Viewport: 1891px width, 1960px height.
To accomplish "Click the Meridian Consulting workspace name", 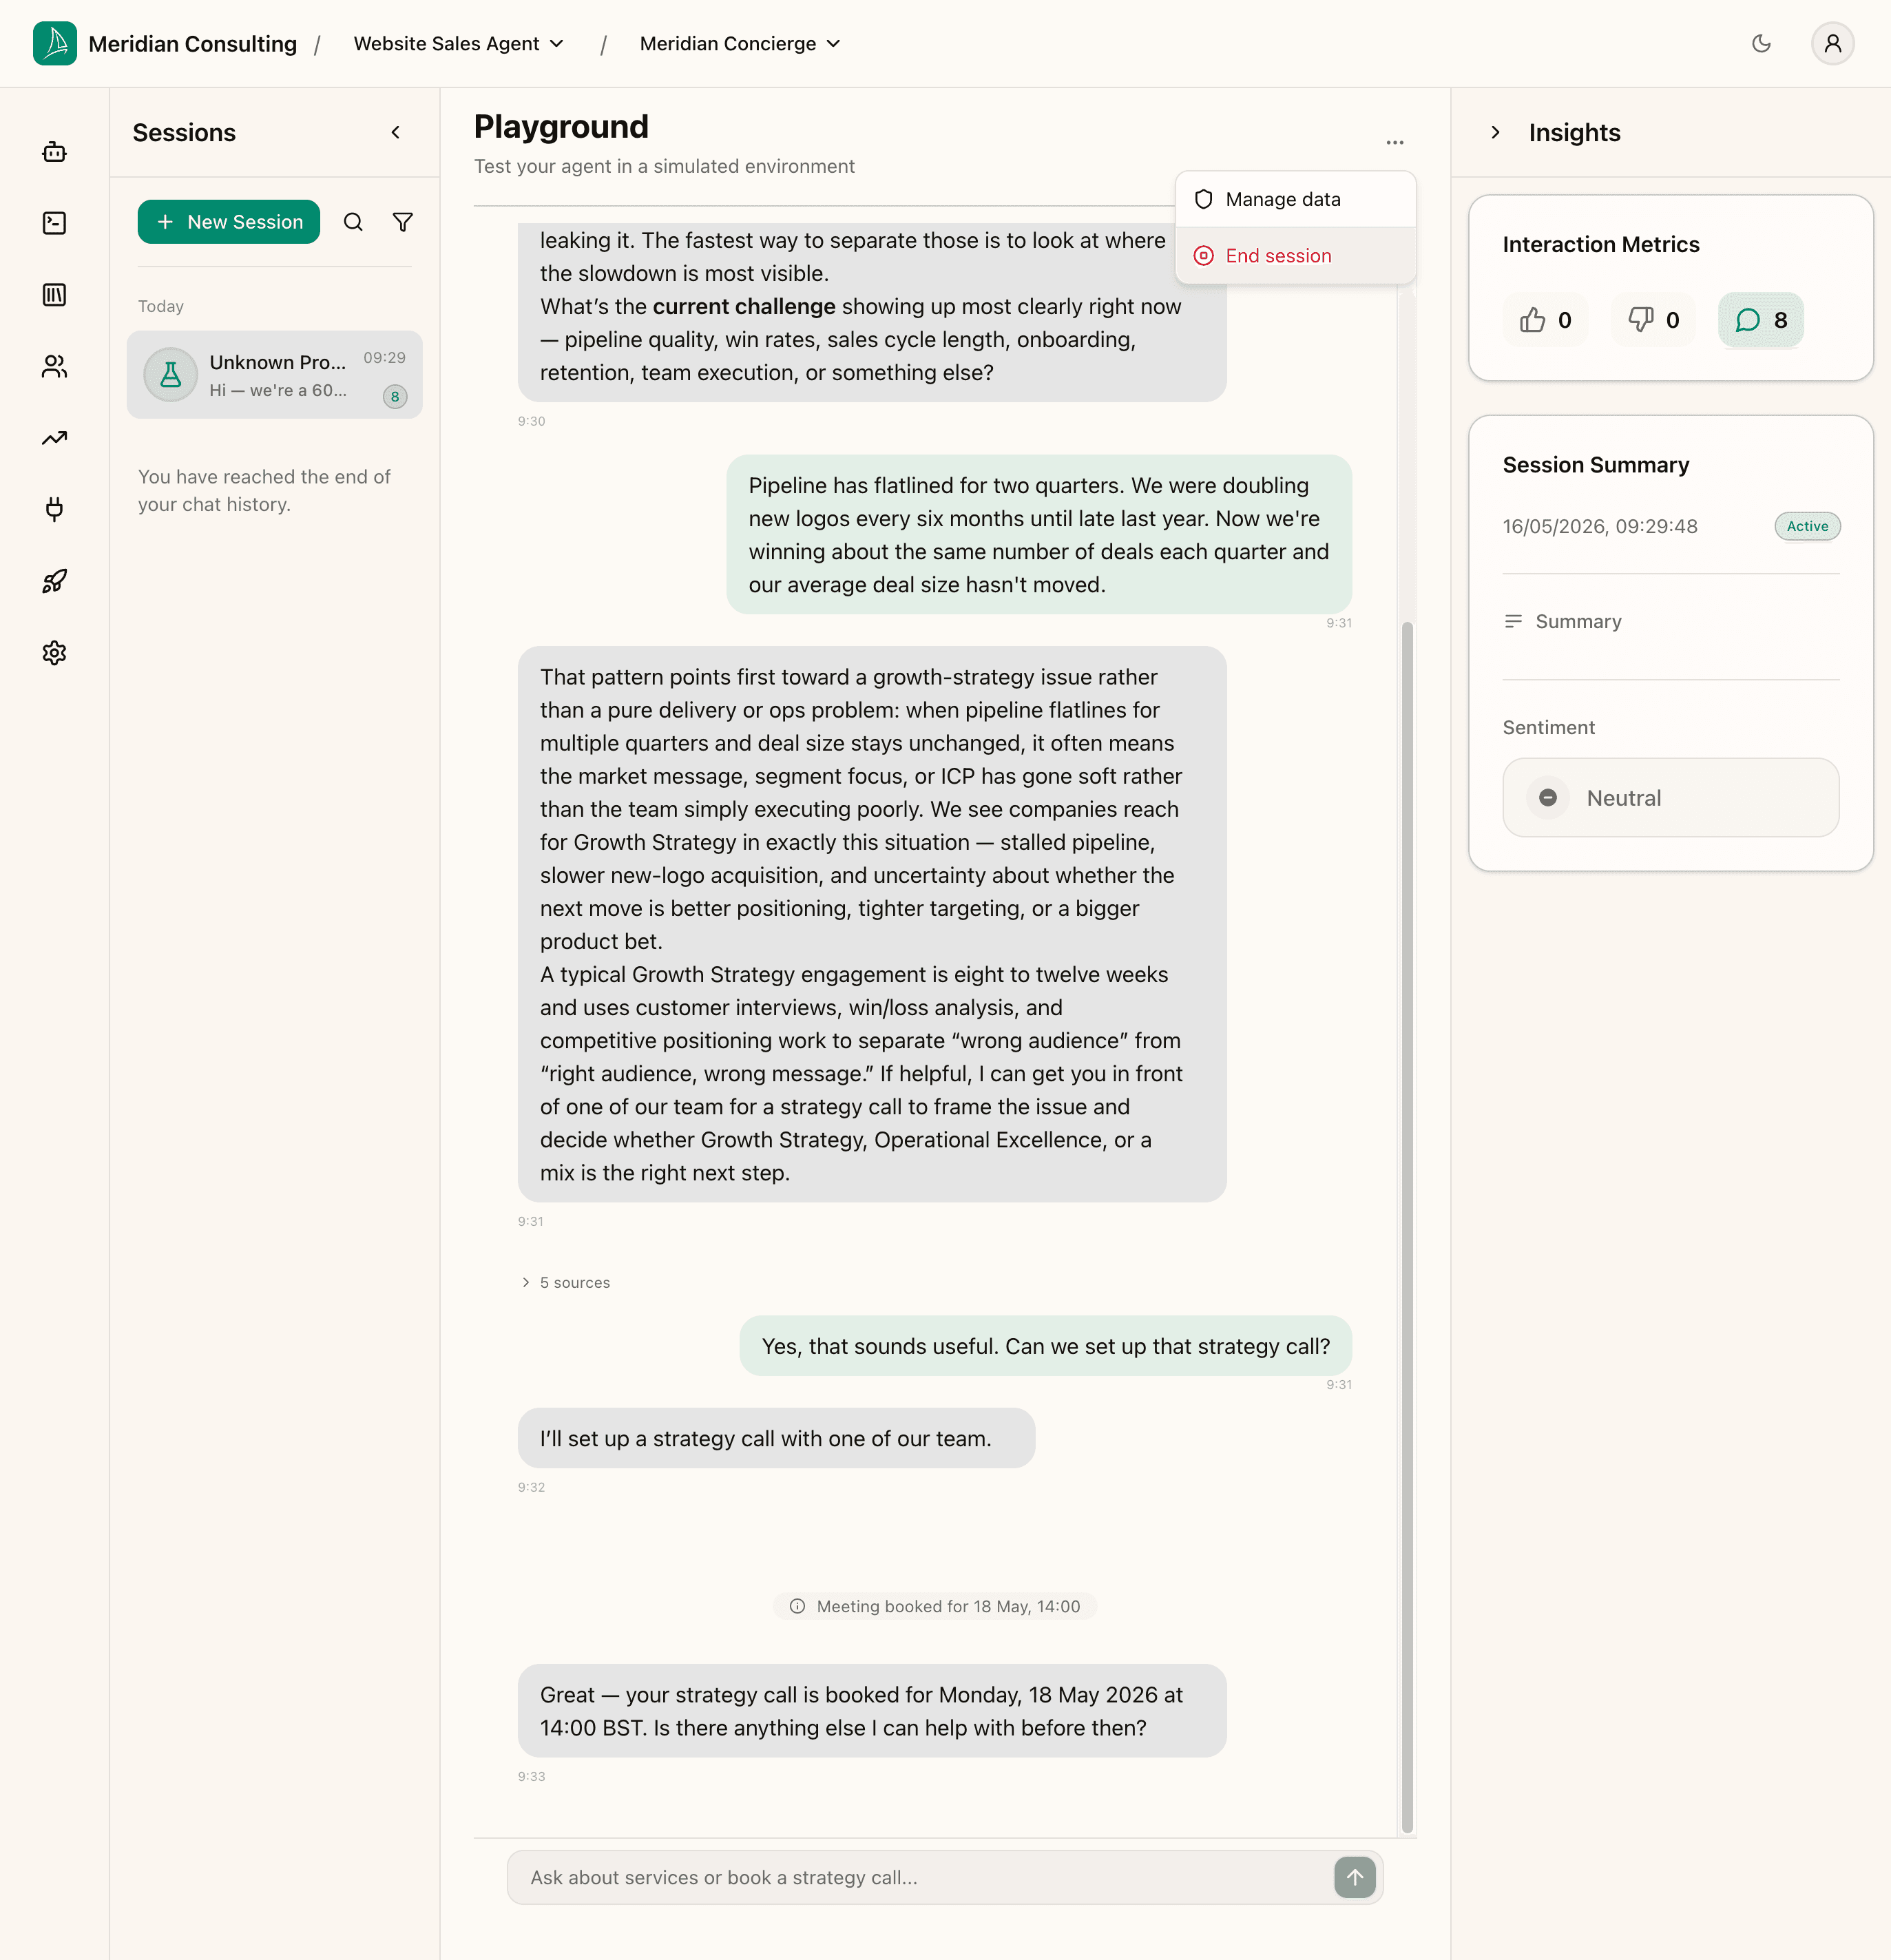I will click(x=193, y=44).
